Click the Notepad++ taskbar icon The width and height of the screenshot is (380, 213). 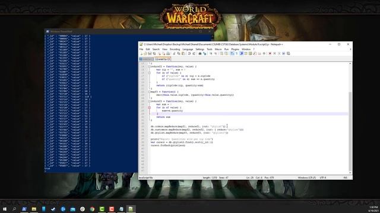click(131, 209)
